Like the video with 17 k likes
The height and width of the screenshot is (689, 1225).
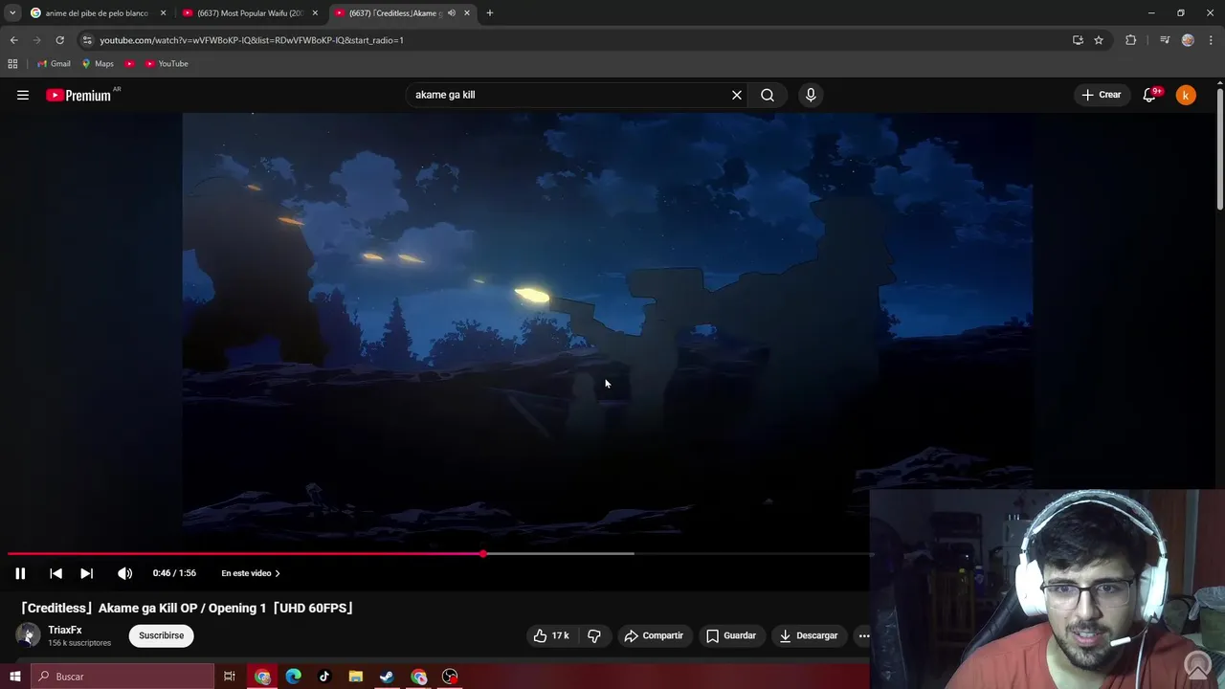[x=551, y=635]
